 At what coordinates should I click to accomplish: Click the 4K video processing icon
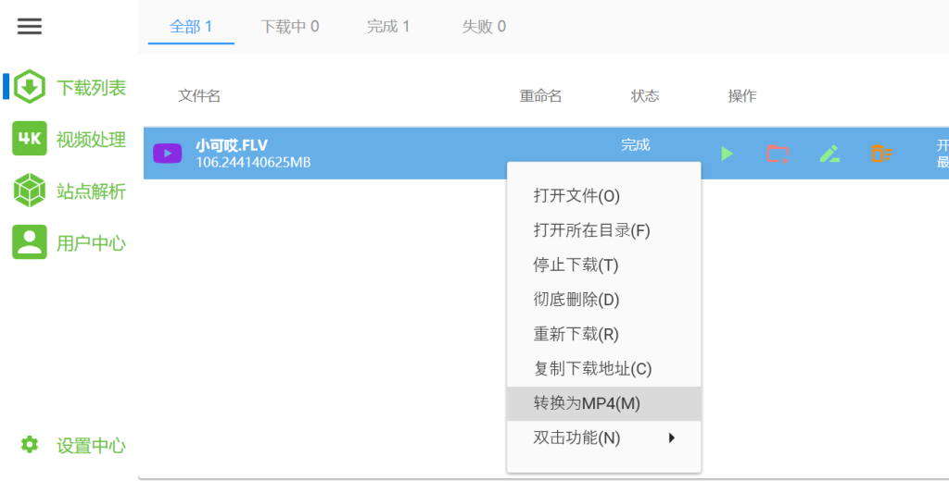(x=29, y=139)
